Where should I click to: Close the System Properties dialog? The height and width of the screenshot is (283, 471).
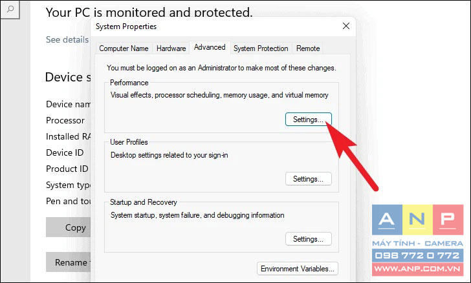point(346,26)
